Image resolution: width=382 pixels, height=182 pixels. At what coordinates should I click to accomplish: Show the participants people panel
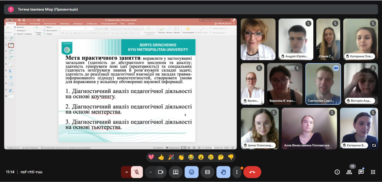click(349, 172)
